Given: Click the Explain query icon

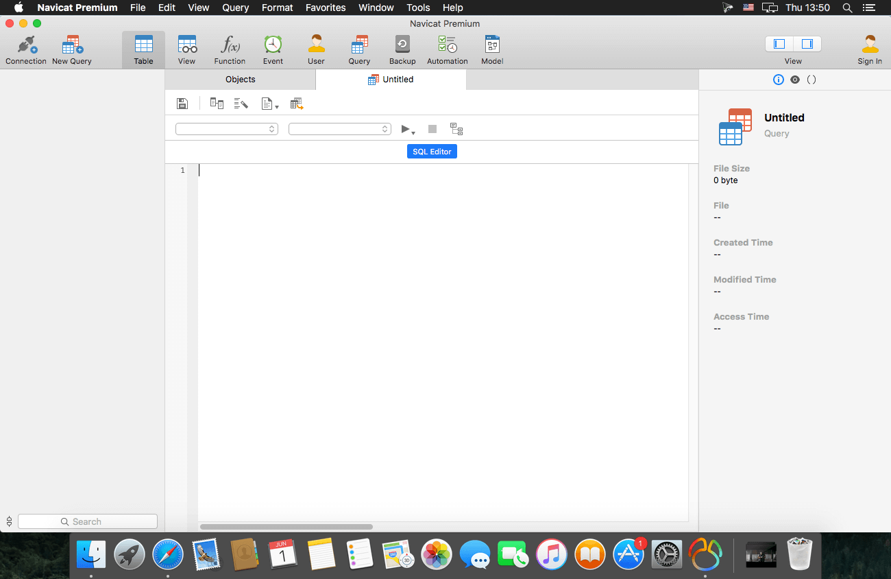Looking at the screenshot, I should 456,129.
